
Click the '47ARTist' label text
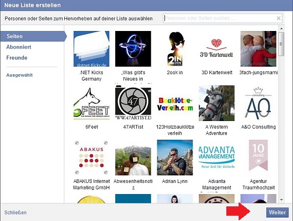pos(133,127)
